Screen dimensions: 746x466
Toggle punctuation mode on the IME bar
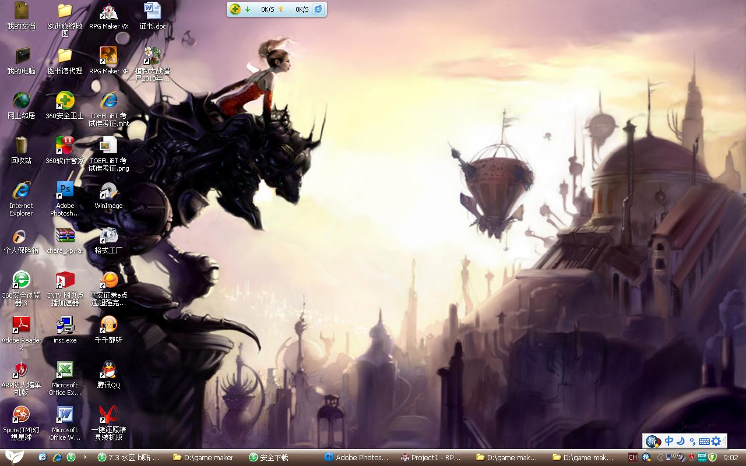click(x=692, y=442)
